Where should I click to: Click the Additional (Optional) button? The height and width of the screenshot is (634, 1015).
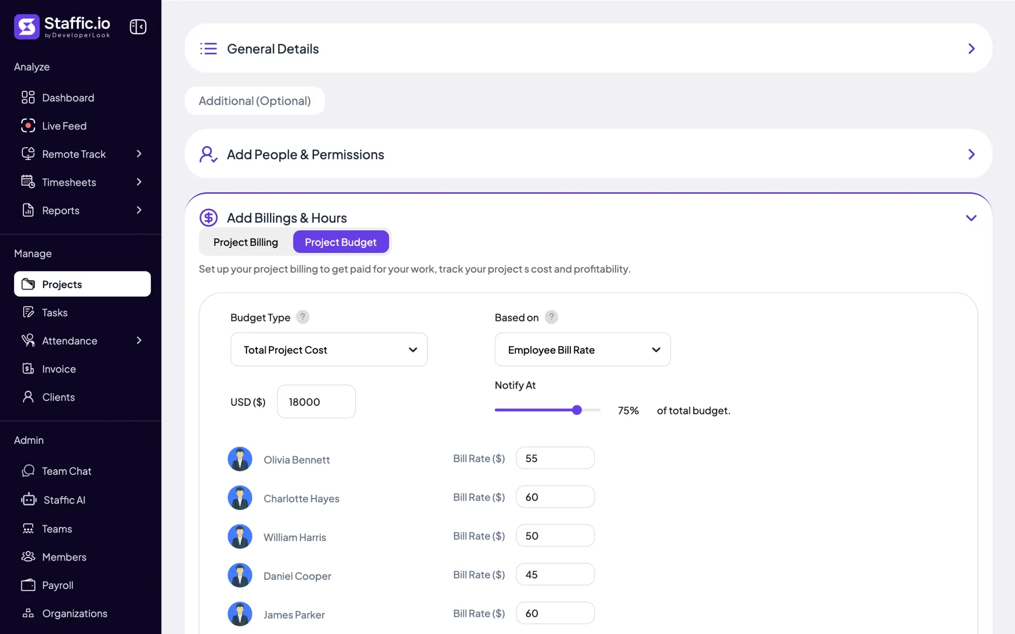(254, 100)
